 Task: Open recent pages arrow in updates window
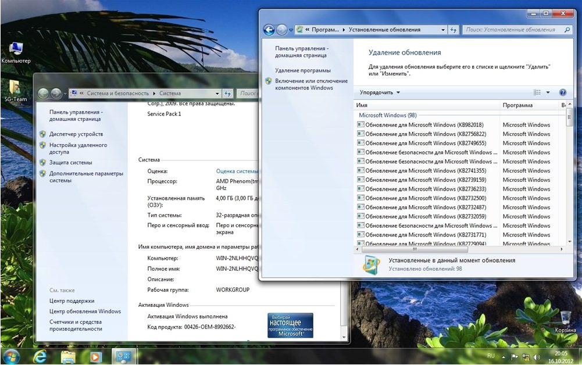pyautogui.click(x=291, y=30)
